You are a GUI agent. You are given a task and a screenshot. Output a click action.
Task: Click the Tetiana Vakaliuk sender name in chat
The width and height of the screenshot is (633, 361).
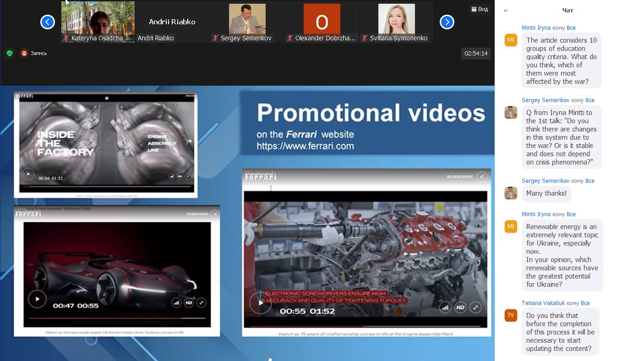tap(543, 303)
